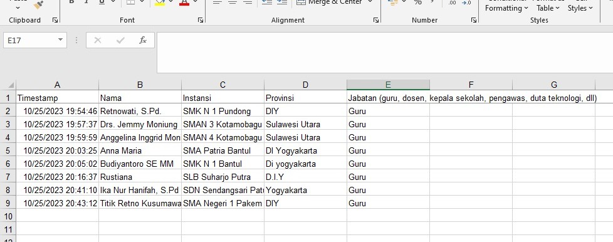Viewport: 613px width, 242px height.
Task: Decrease decimal places
Action: [466, 3]
